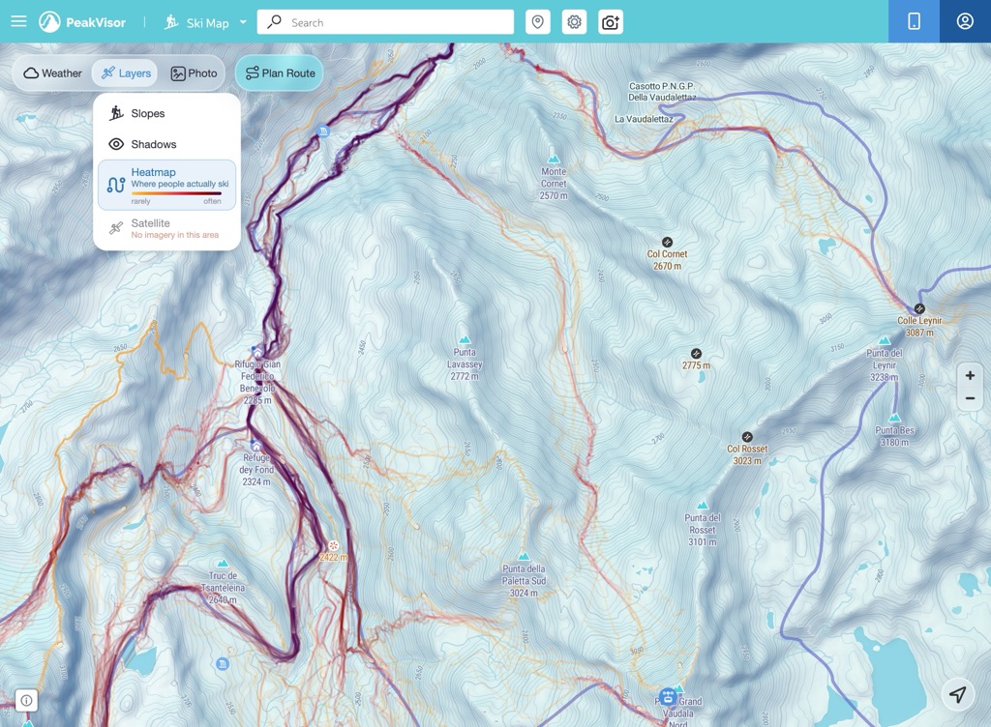
Task: Select the Monte Cornet peak marker
Action: 554,159
